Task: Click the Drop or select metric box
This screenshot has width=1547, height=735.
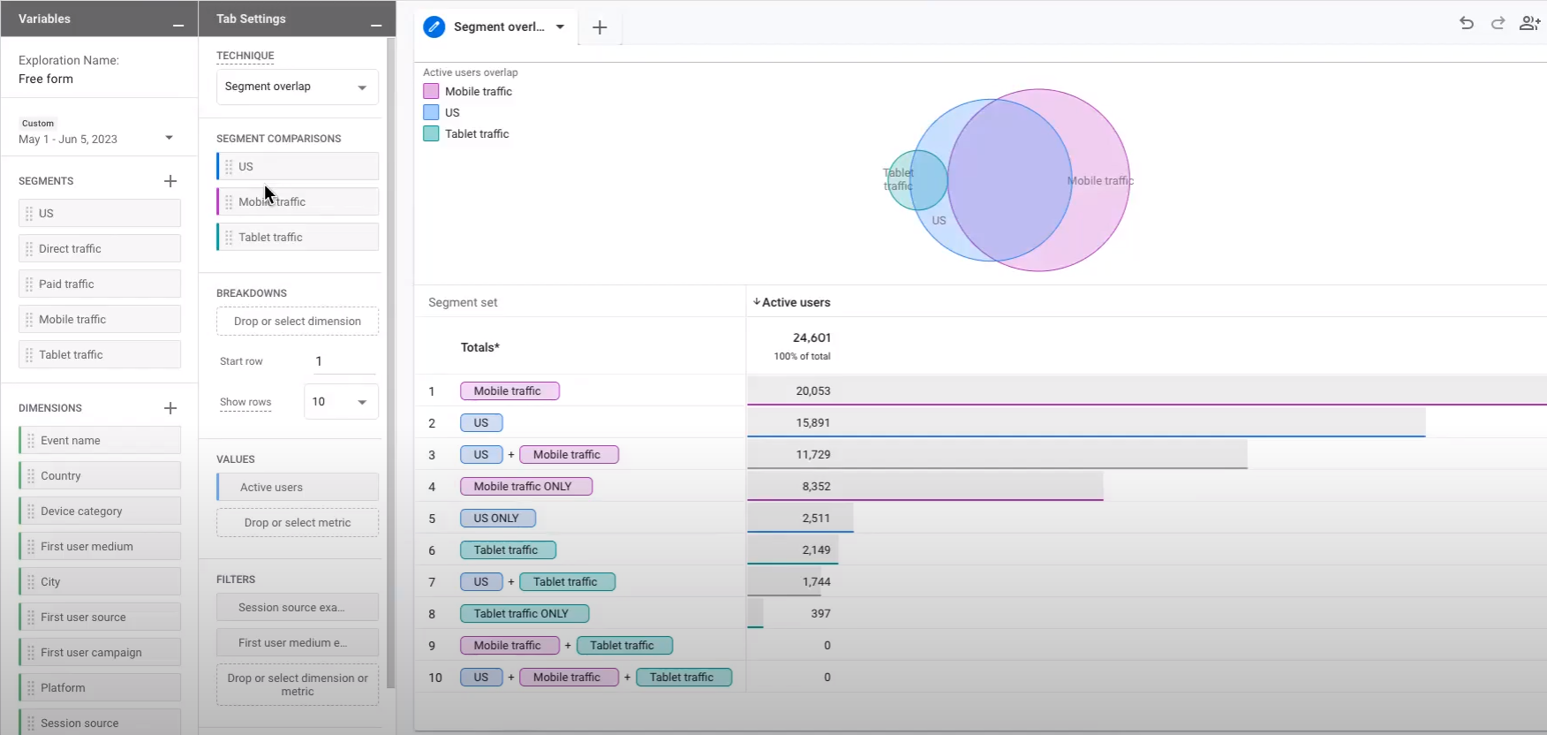Action: pos(297,523)
